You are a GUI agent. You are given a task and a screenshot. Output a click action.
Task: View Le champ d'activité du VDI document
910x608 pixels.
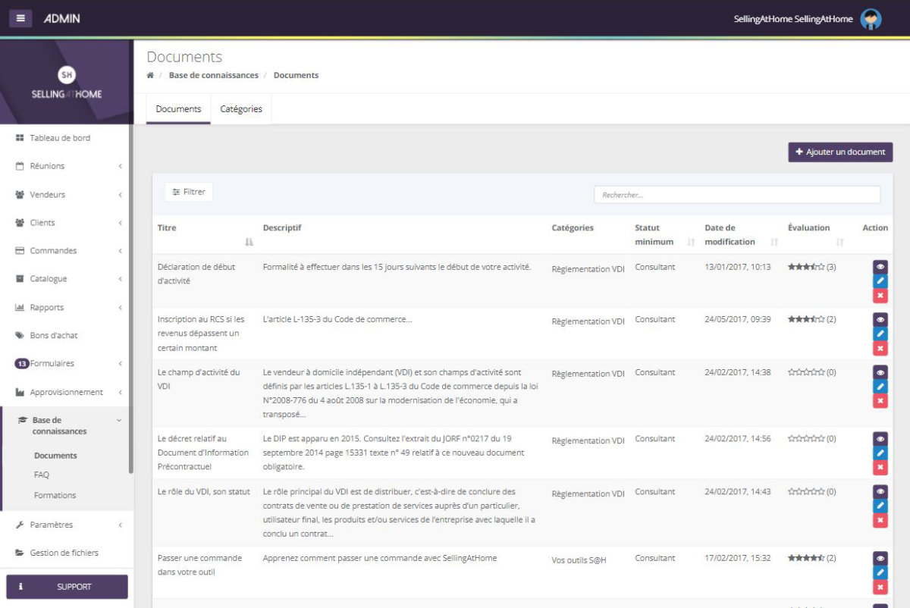(x=880, y=372)
